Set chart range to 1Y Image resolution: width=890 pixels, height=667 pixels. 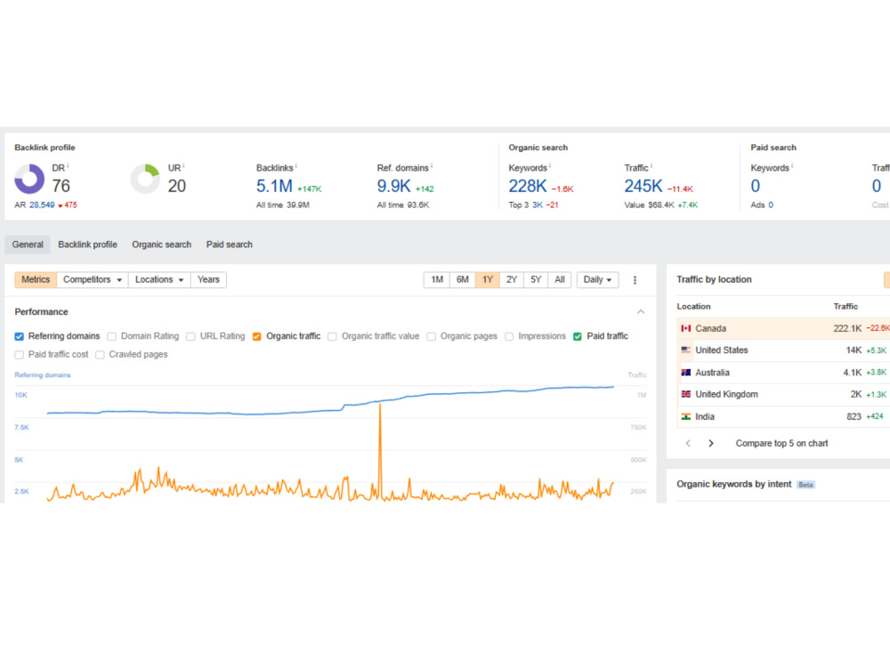click(488, 279)
